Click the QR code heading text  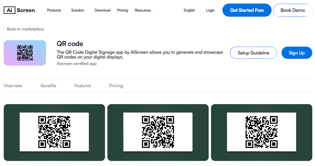[x=70, y=44]
